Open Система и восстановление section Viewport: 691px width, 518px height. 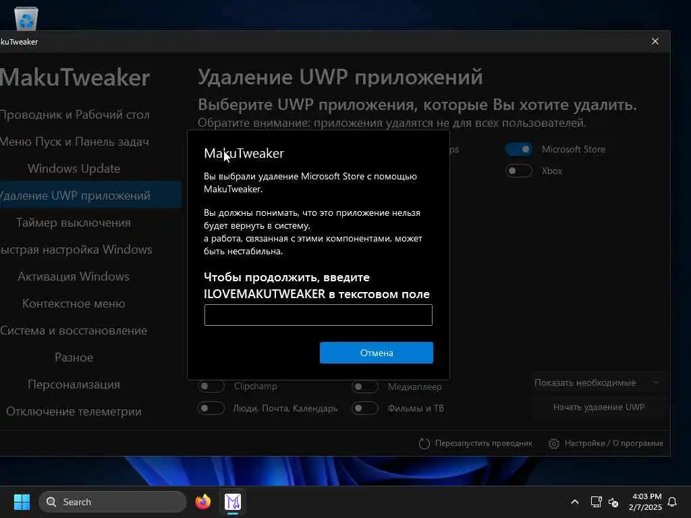74,330
